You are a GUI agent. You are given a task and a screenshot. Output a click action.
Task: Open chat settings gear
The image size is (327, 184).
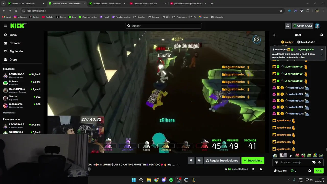[310, 171]
